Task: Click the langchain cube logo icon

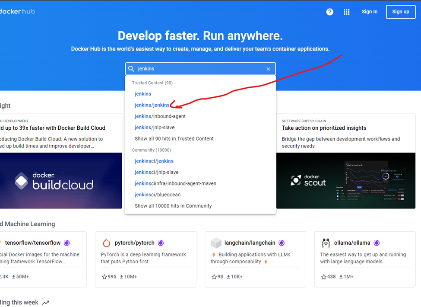Action: pos(216,243)
